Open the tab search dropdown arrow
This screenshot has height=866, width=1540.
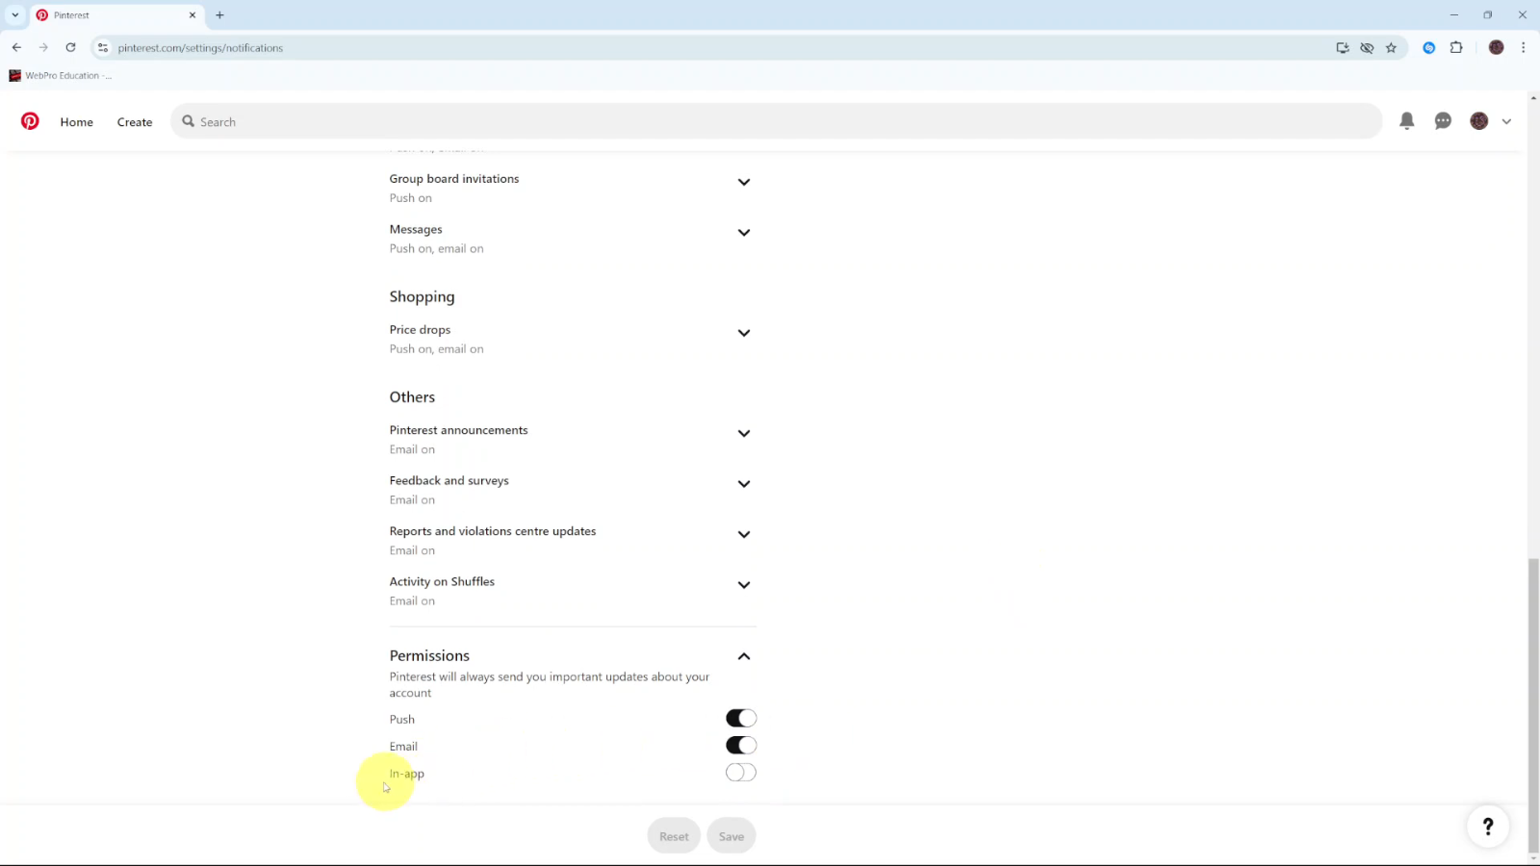coord(14,14)
